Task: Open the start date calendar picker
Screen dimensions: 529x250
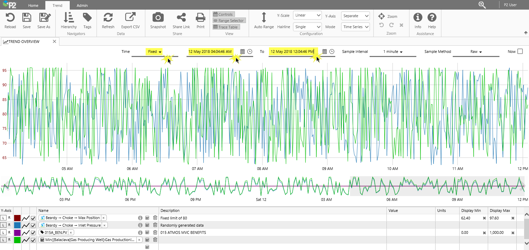Action: pyautogui.click(x=243, y=52)
